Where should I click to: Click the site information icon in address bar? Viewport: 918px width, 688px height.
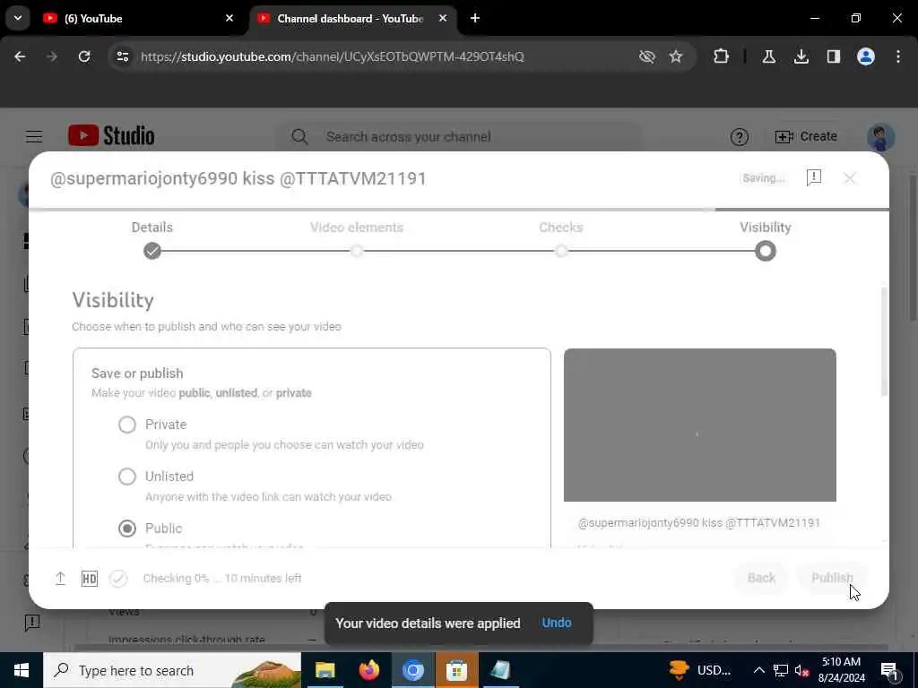coord(122,56)
